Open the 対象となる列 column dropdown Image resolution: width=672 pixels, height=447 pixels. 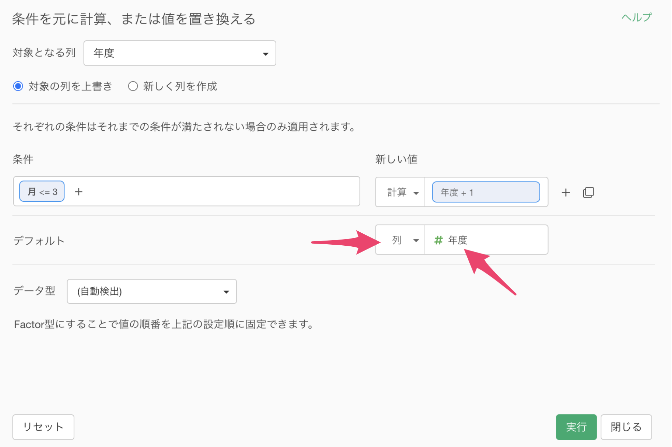point(179,53)
